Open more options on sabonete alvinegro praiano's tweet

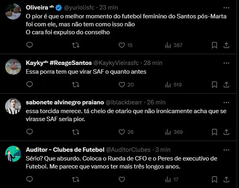(226, 102)
